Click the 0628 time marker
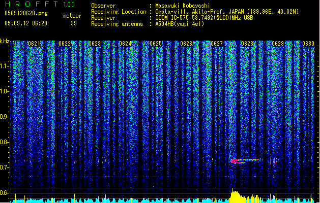 [247, 44]
